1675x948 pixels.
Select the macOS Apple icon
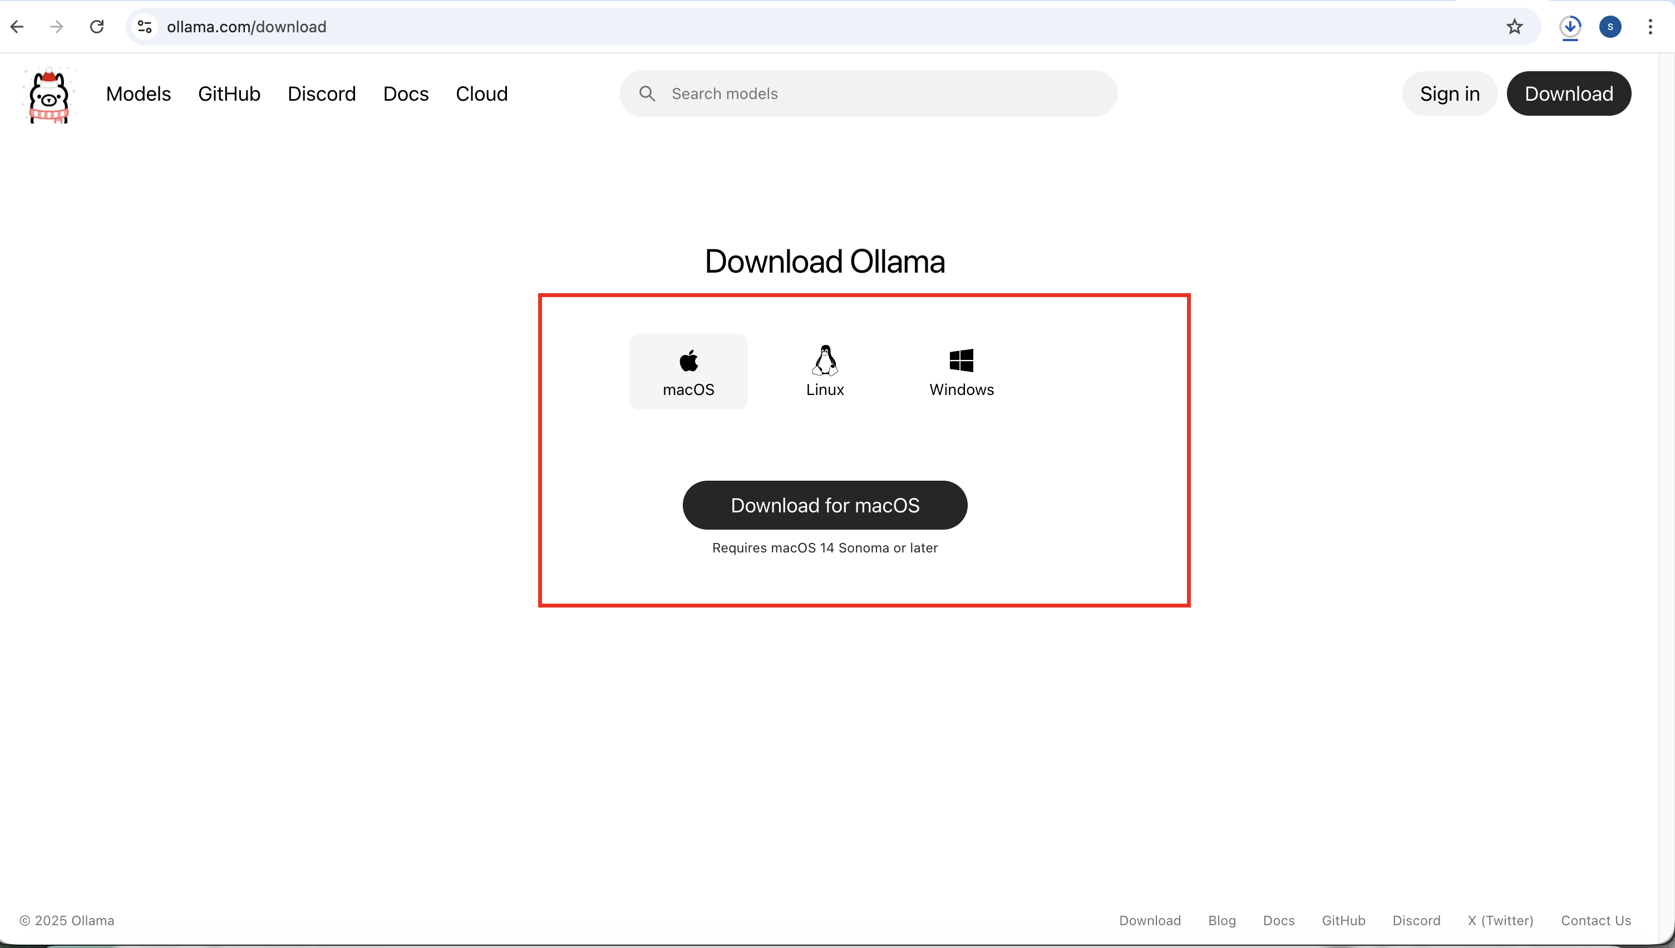tap(688, 360)
